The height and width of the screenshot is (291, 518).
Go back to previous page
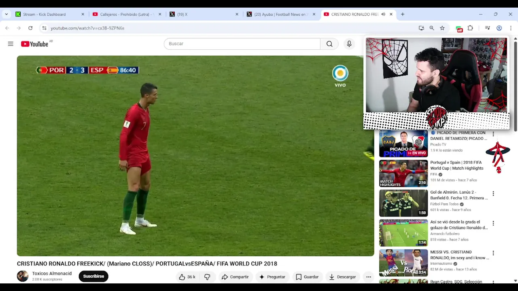tap(7, 28)
